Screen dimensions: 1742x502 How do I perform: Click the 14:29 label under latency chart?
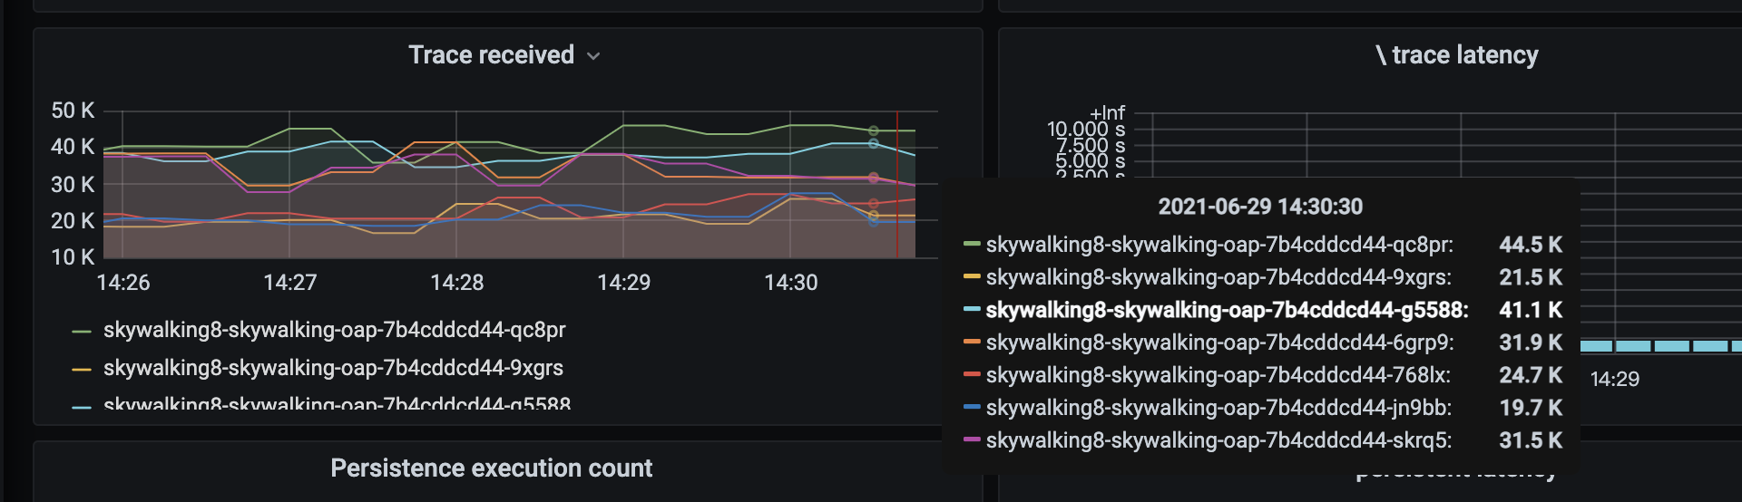[x=1615, y=380]
